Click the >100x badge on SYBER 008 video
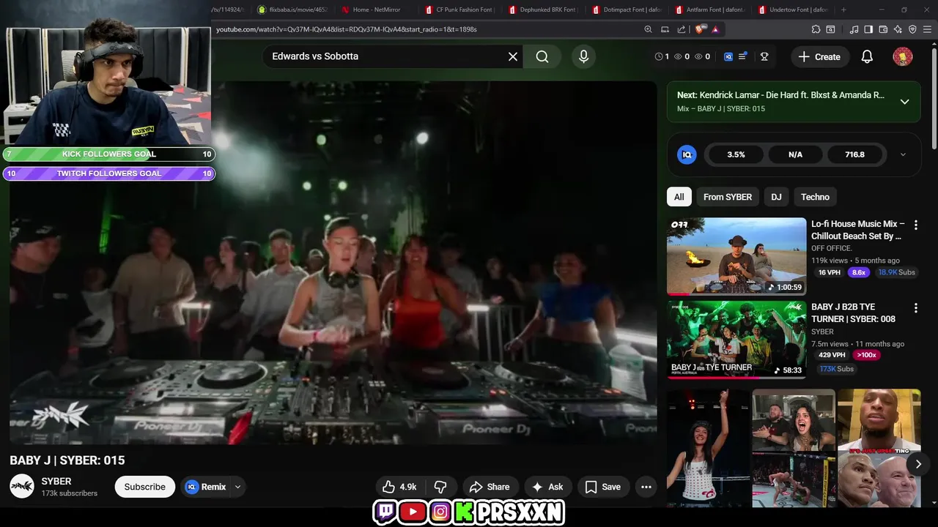Screen dimensions: 938x527 (866, 355)
